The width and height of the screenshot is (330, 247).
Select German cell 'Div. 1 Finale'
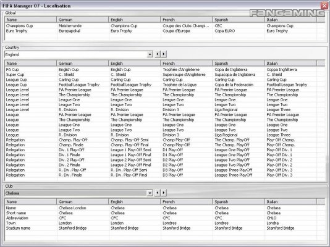69,155
